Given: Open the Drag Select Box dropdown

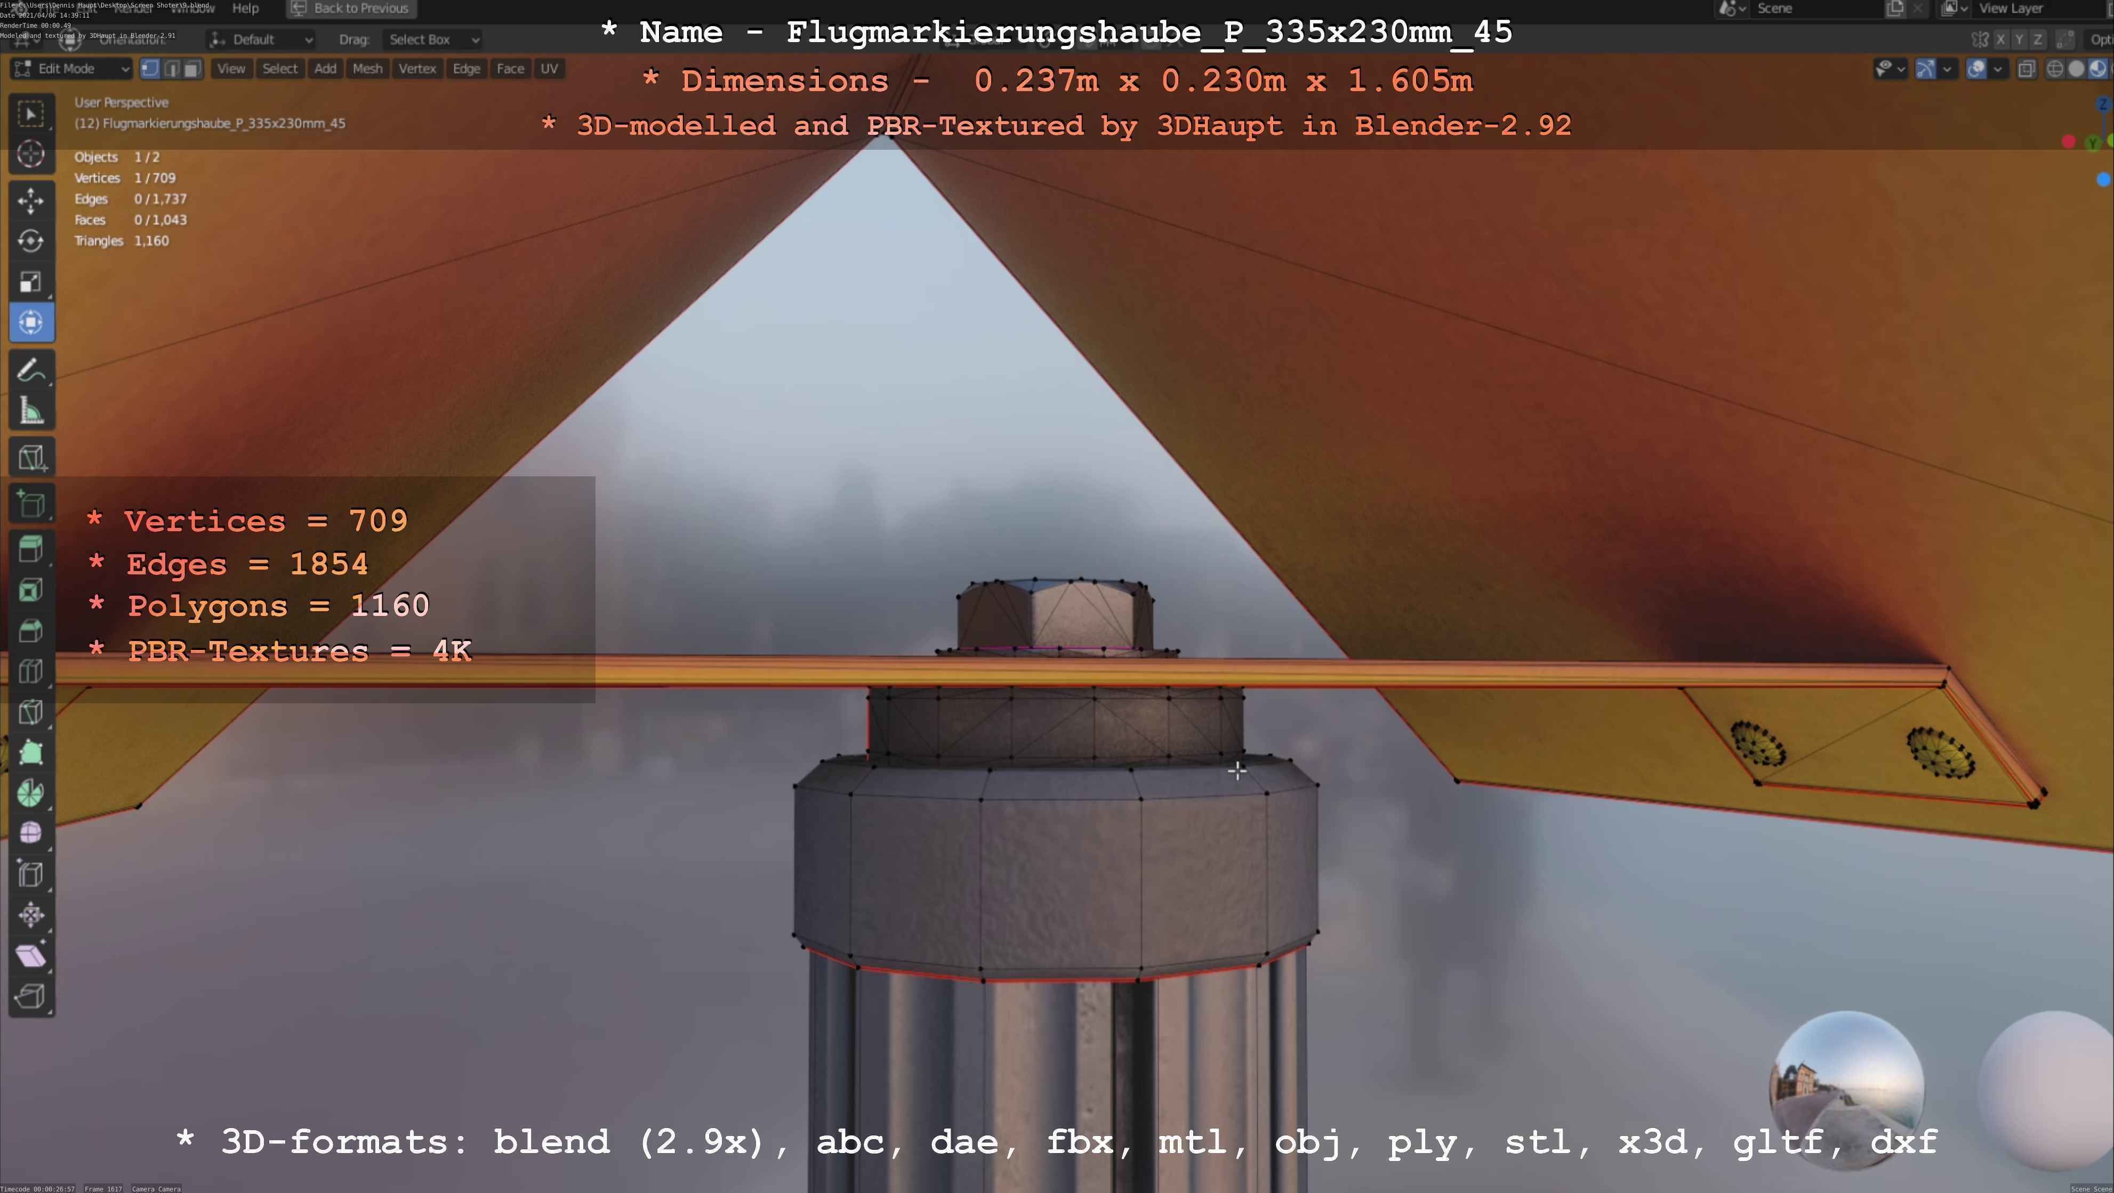Looking at the screenshot, I should point(432,39).
